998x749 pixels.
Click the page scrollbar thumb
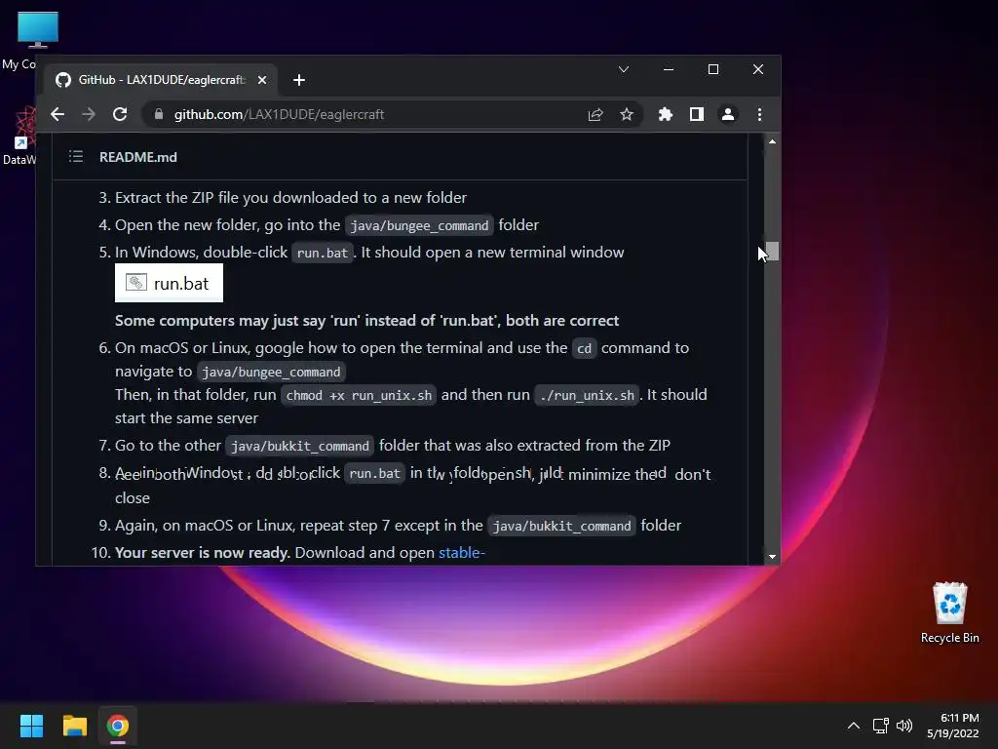pos(772,251)
